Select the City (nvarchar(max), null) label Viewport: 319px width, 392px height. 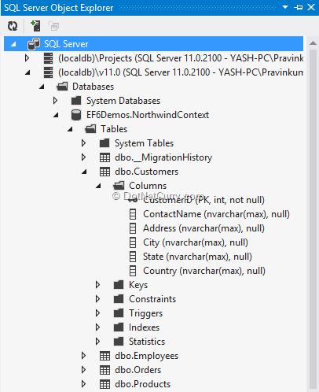coord(196,242)
